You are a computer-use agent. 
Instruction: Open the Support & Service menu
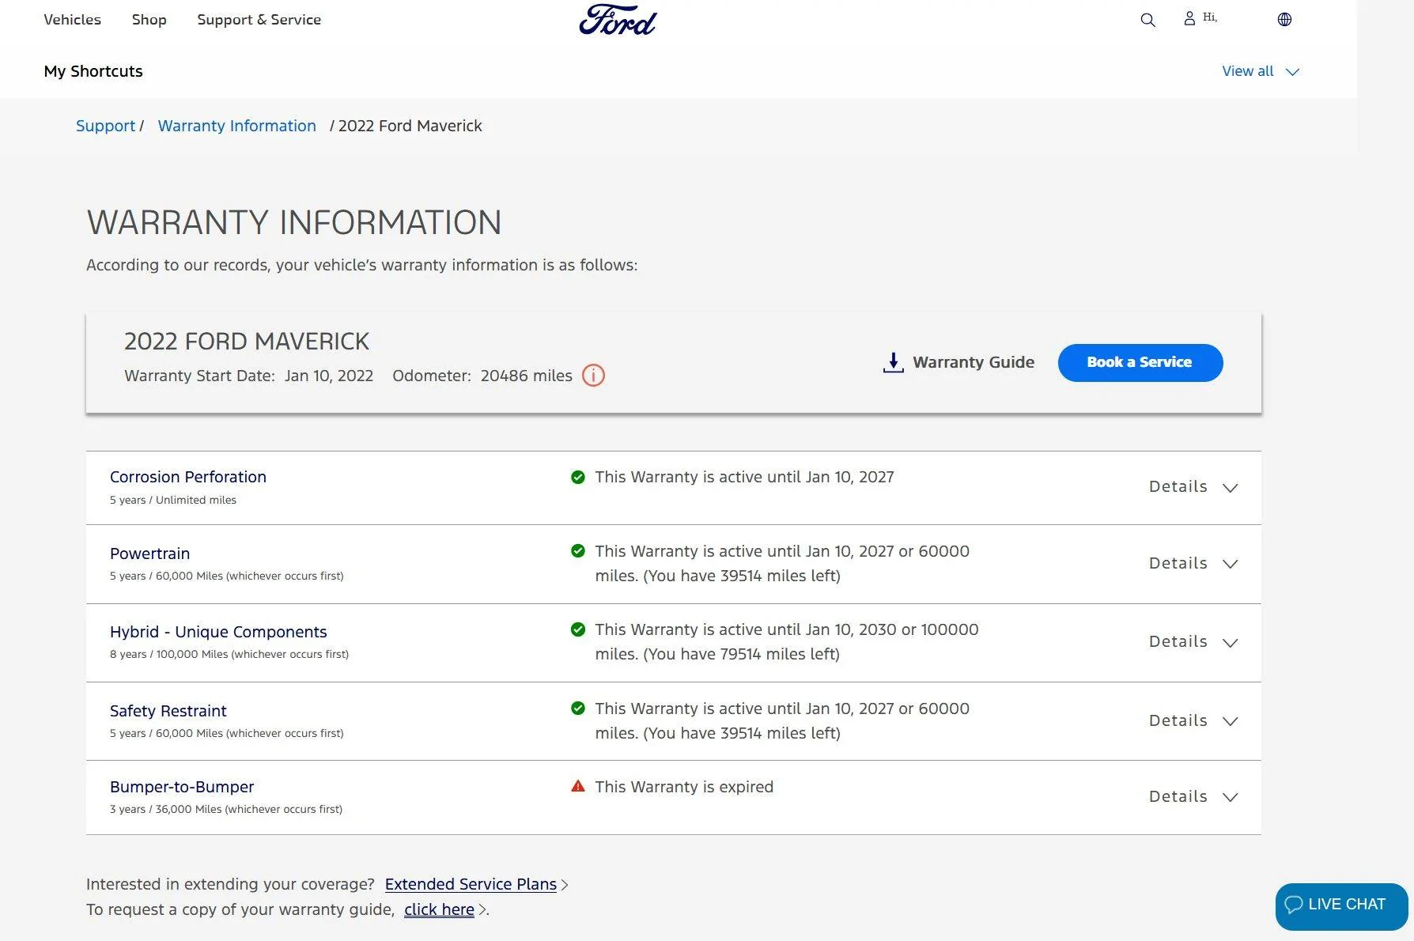point(259,20)
